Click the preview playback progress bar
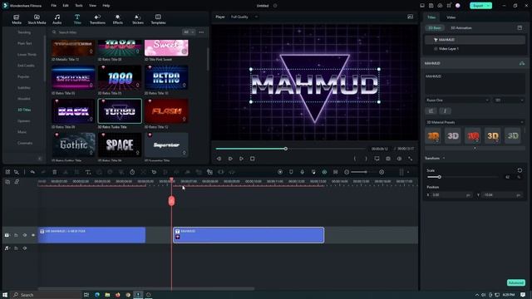 [290, 149]
